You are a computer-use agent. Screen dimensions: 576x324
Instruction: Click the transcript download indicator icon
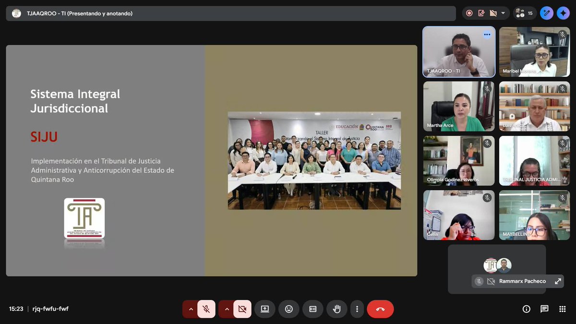pyautogui.click(x=481, y=13)
